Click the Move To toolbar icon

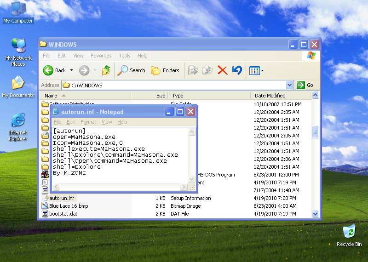point(193,70)
